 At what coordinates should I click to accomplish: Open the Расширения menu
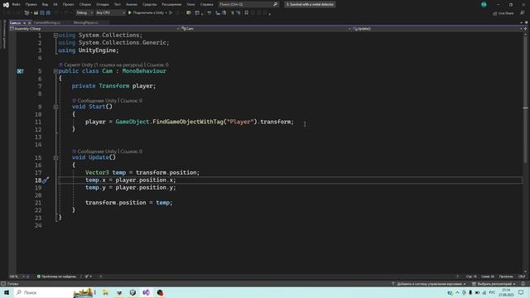click(x=171, y=4)
